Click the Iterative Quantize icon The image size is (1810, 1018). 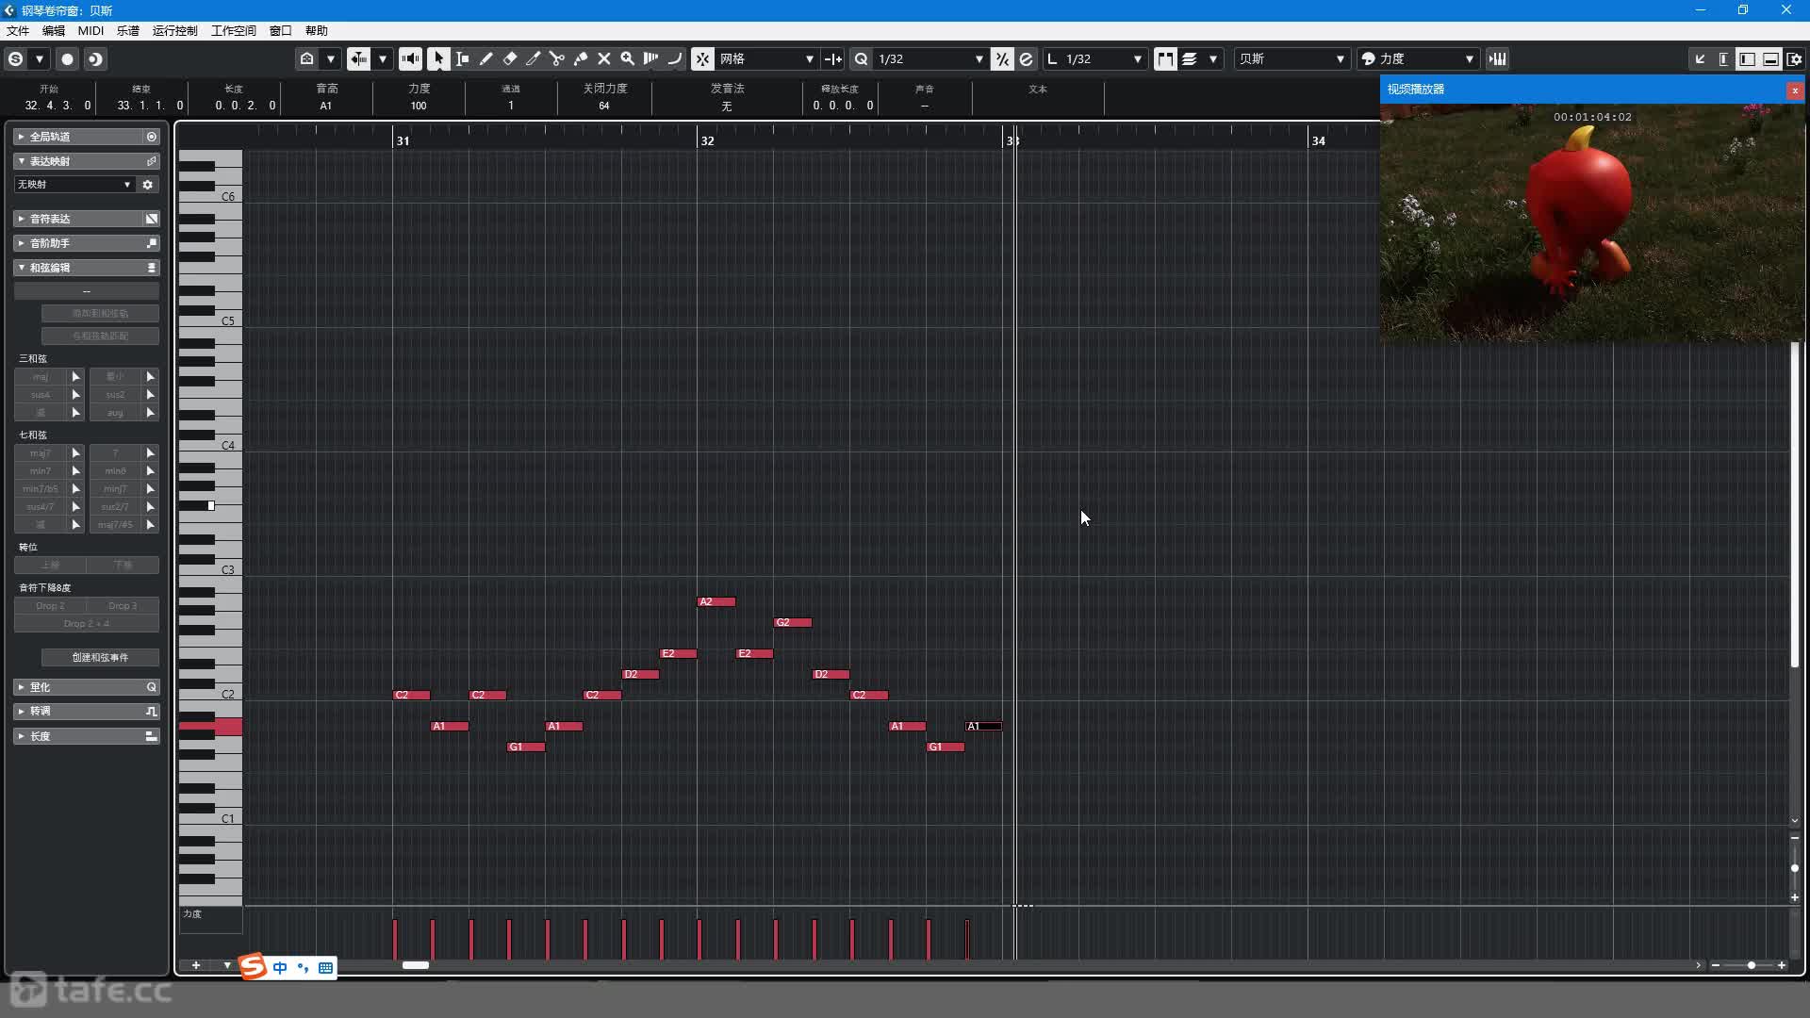click(1002, 58)
